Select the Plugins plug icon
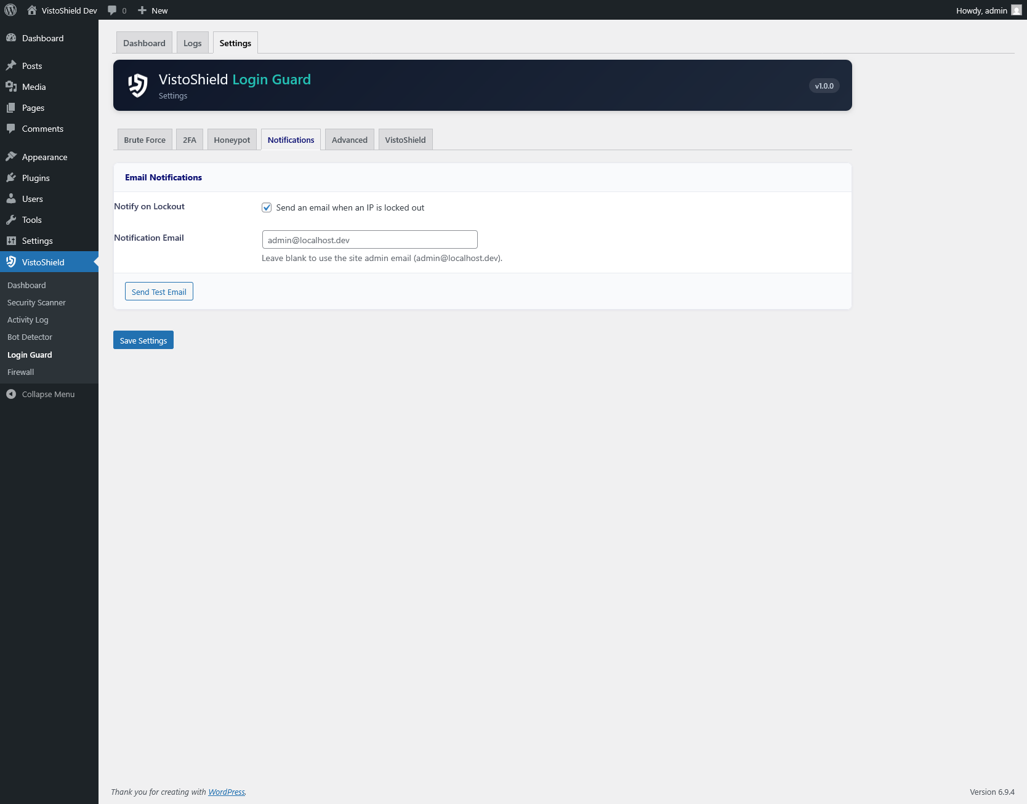Screen dimensions: 1027x804 click(12, 177)
